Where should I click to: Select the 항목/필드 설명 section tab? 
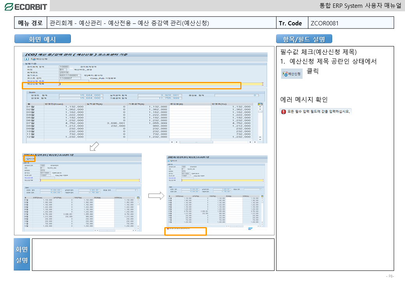click(304, 39)
